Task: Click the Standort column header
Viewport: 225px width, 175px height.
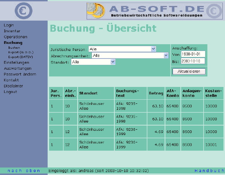Action: 96,93
